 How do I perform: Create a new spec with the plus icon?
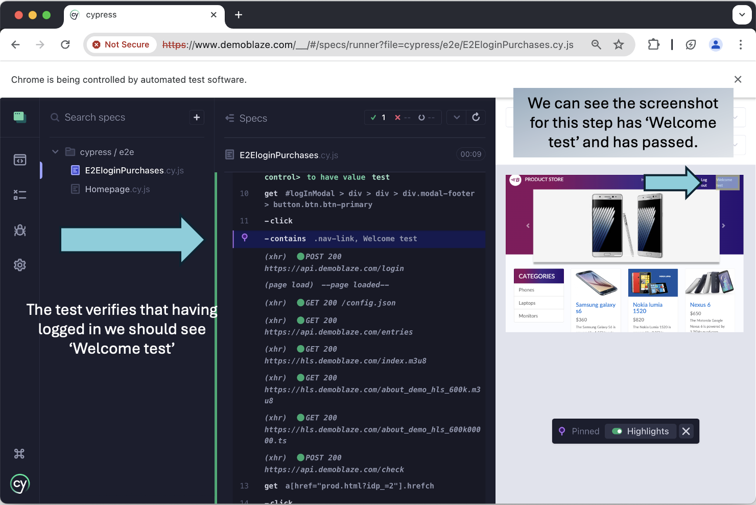pos(197,117)
